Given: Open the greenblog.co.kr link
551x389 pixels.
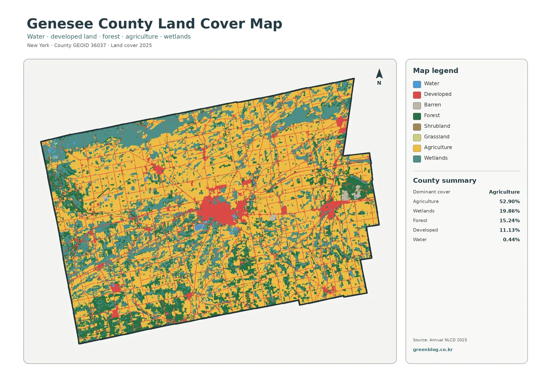Looking at the screenshot, I should tap(433, 350).
